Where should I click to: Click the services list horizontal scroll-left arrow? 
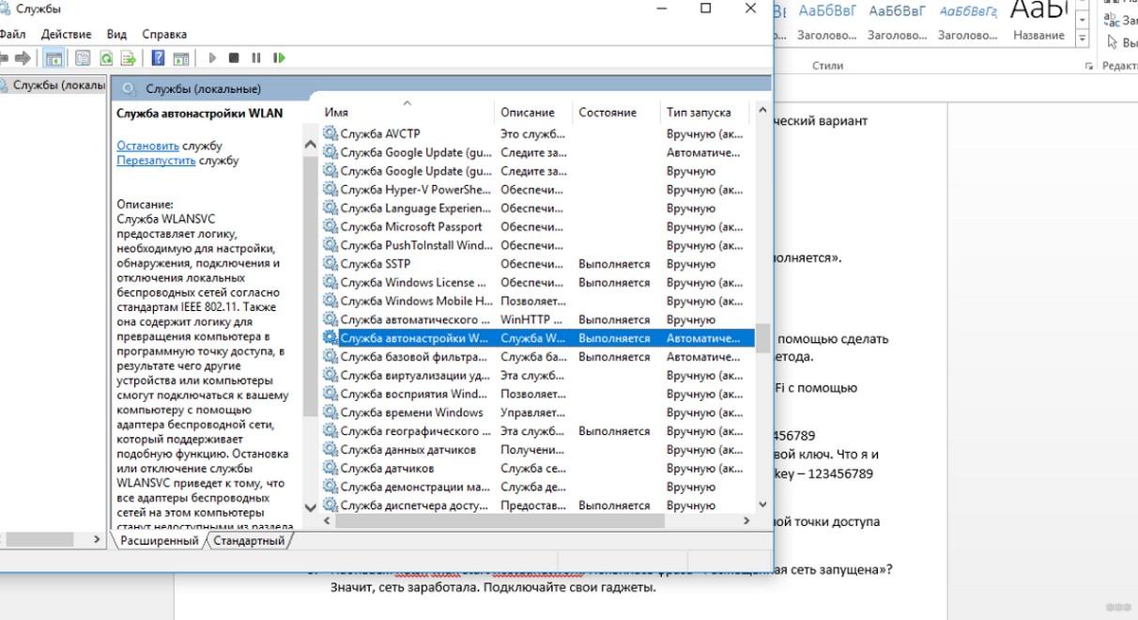[328, 520]
